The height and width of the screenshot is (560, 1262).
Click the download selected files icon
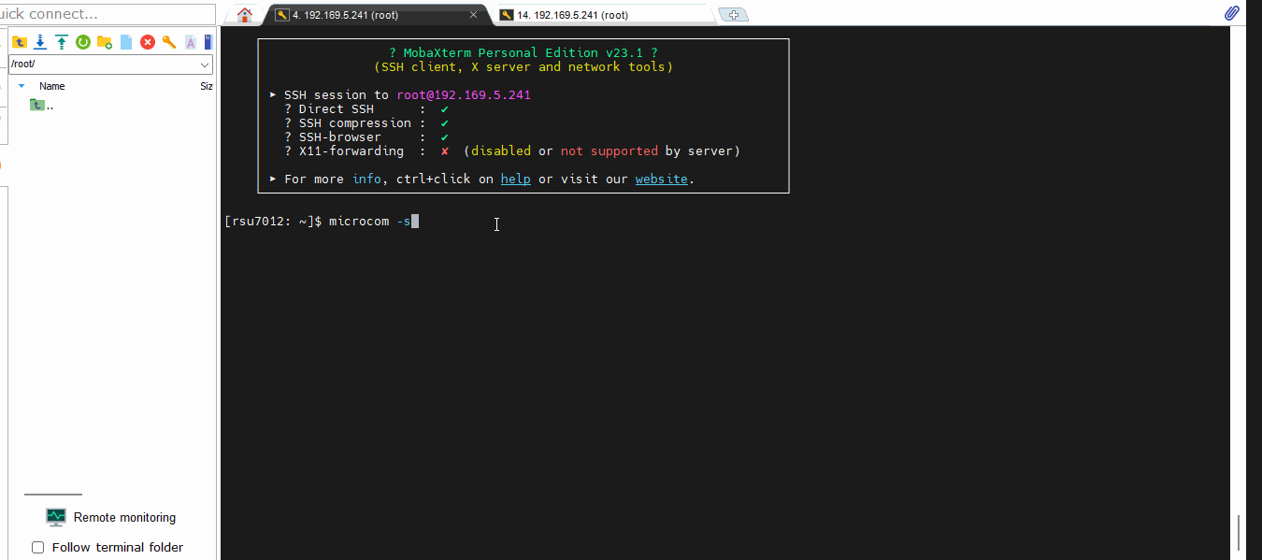click(40, 42)
